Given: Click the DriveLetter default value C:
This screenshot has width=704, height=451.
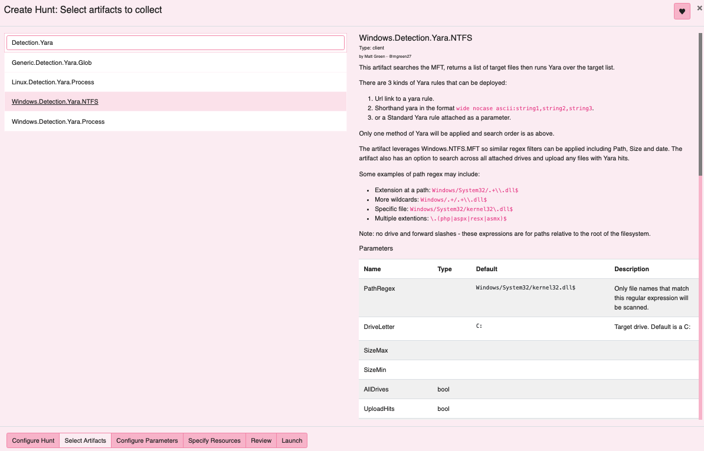Looking at the screenshot, I should click(x=478, y=326).
